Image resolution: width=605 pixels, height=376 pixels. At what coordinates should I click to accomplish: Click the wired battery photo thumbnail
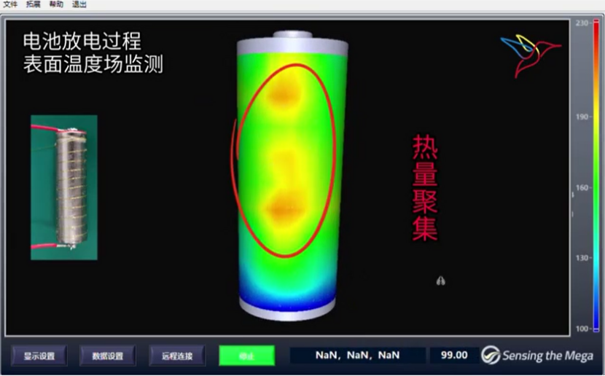(63, 187)
